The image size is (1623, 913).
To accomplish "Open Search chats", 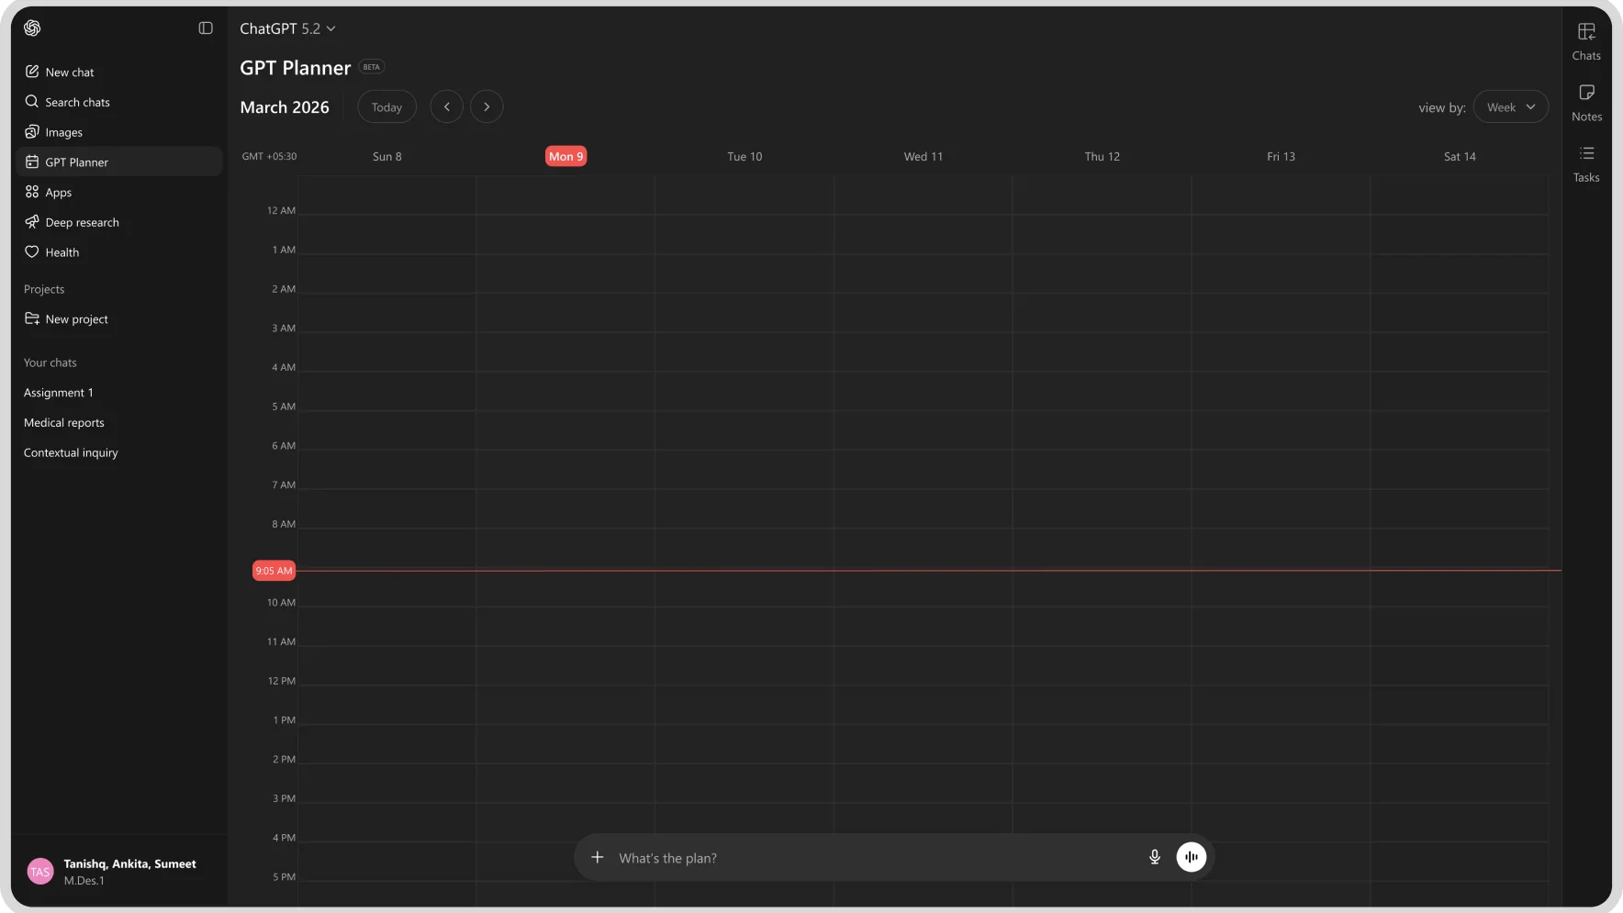I will coord(119,102).
